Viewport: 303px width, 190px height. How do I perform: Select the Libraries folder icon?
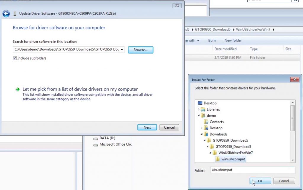203,109
